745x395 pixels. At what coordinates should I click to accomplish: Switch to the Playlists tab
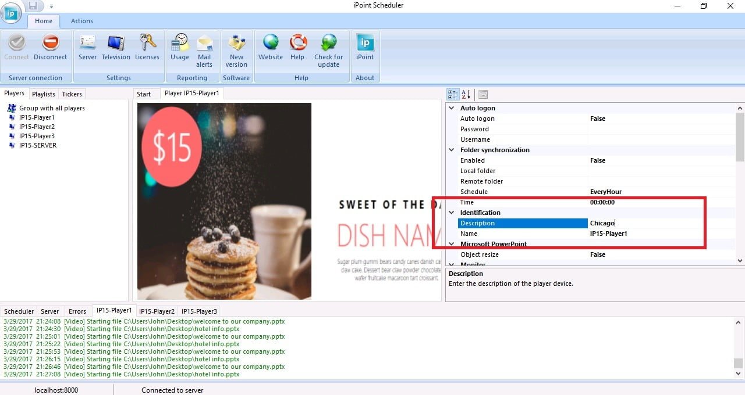pos(44,94)
